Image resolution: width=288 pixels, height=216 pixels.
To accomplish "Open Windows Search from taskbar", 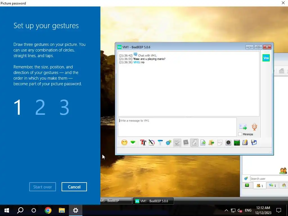I will pyautogui.click(x=20, y=210).
